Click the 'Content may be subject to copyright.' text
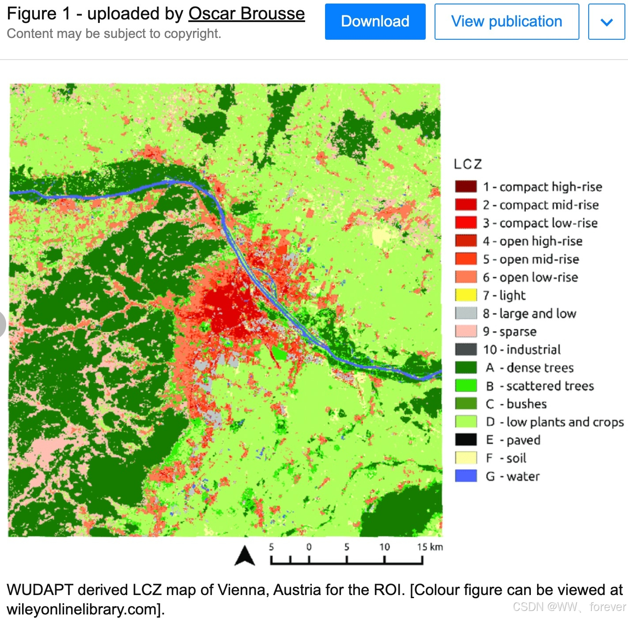The image size is (628, 618). [x=114, y=34]
